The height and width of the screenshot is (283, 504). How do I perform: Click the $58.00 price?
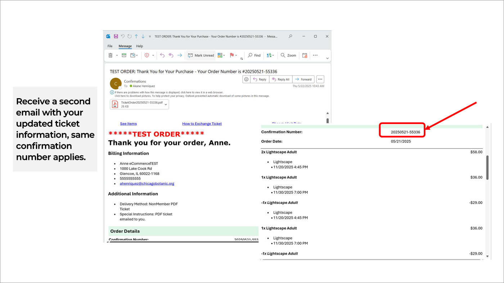476,152
